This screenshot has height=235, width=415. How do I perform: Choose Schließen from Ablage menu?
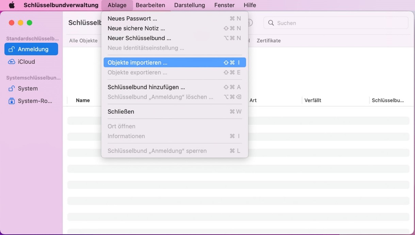point(121,112)
